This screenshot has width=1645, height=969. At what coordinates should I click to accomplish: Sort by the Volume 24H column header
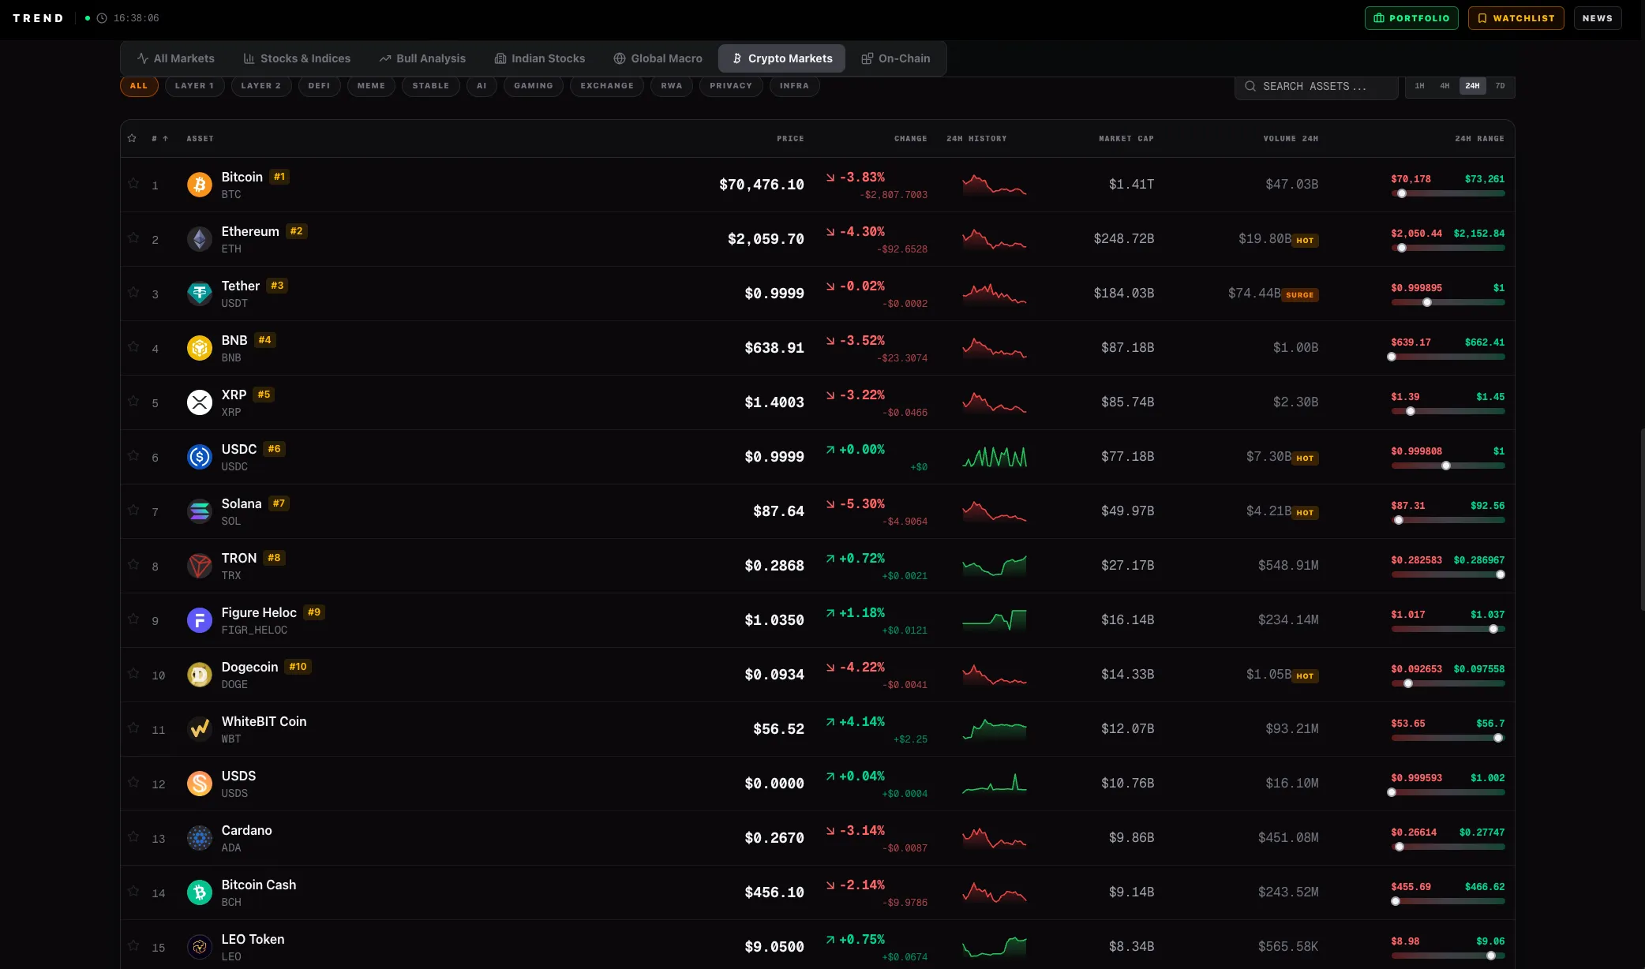(1291, 138)
